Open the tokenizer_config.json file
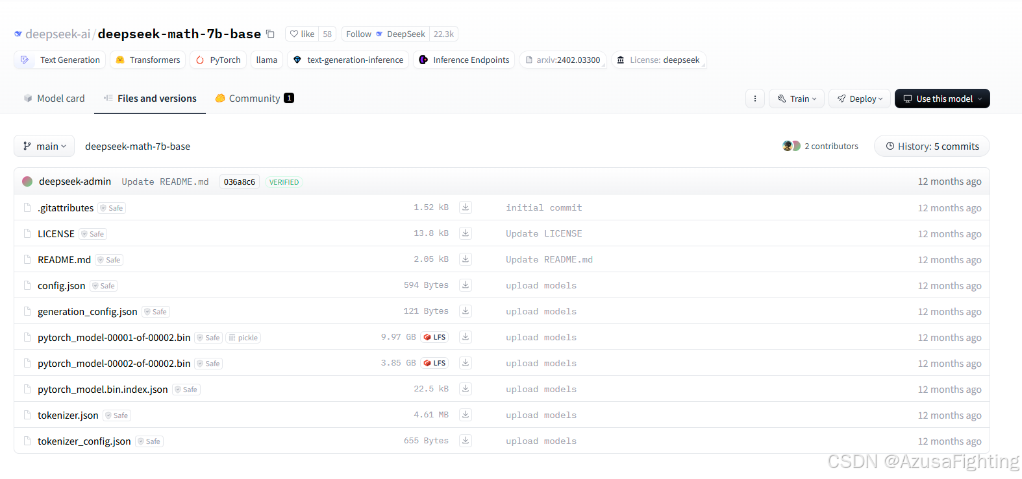This screenshot has height=479, width=1022. tap(84, 441)
